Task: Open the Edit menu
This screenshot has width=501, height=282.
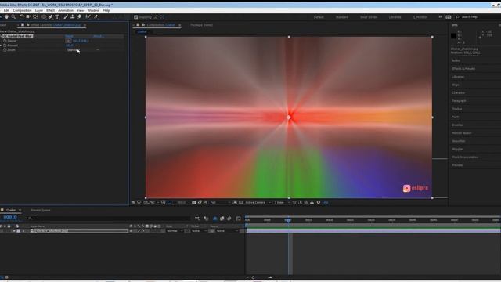Action: click(6, 10)
